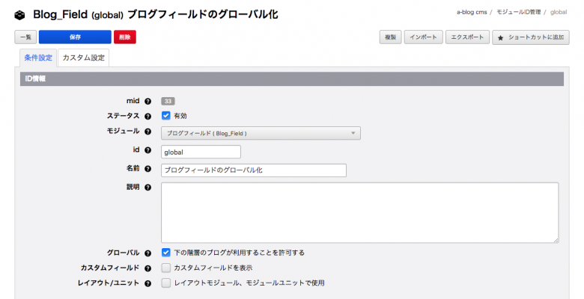Click the help icon beside 説明

click(x=147, y=188)
